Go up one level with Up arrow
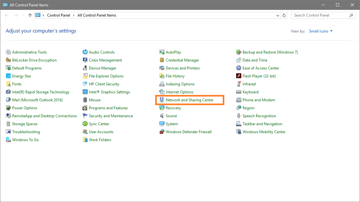This screenshot has height=202, width=360. [x=30, y=15]
